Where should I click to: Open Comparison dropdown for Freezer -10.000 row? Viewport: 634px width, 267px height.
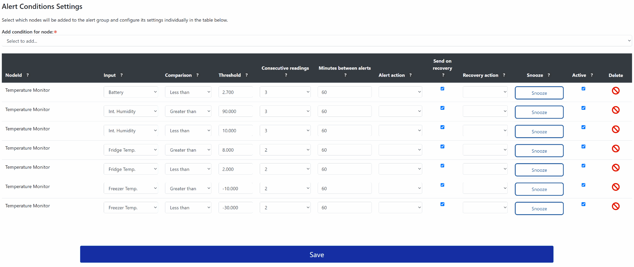(188, 188)
